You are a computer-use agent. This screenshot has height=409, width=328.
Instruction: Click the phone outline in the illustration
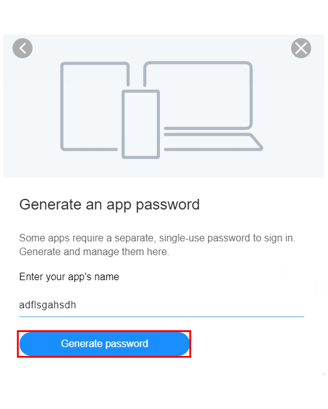[141, 124]
